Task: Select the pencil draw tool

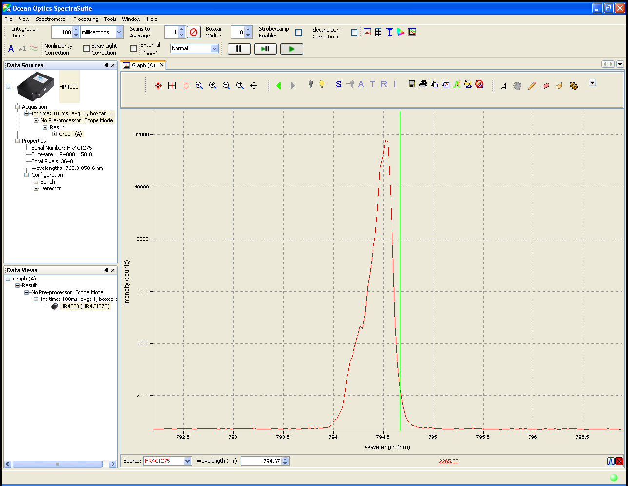Action: (x=531, y=86)
